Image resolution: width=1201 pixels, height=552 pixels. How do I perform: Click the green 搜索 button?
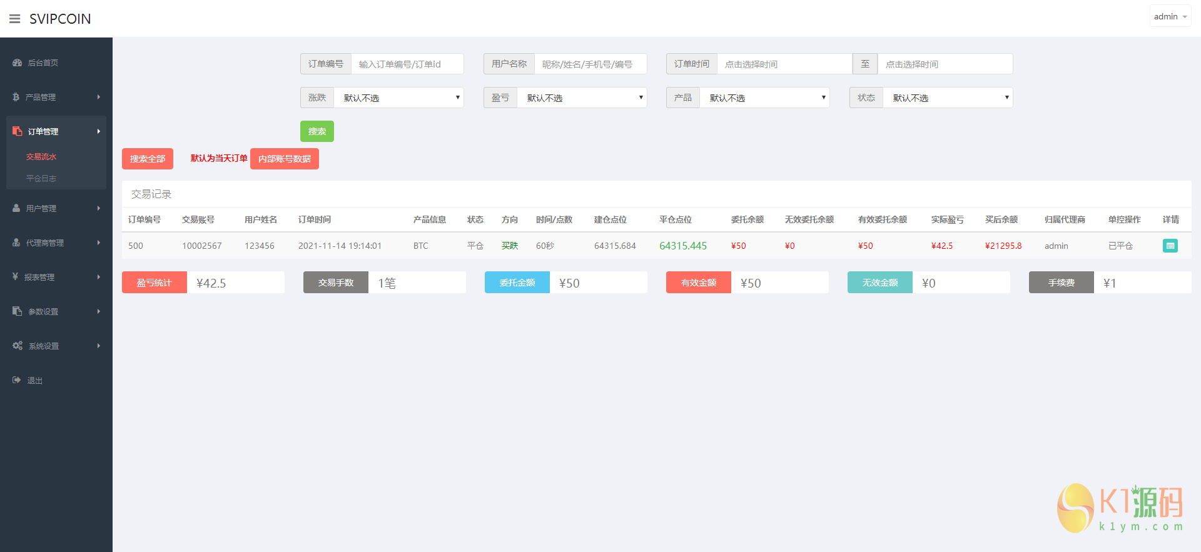coord(317,131)
